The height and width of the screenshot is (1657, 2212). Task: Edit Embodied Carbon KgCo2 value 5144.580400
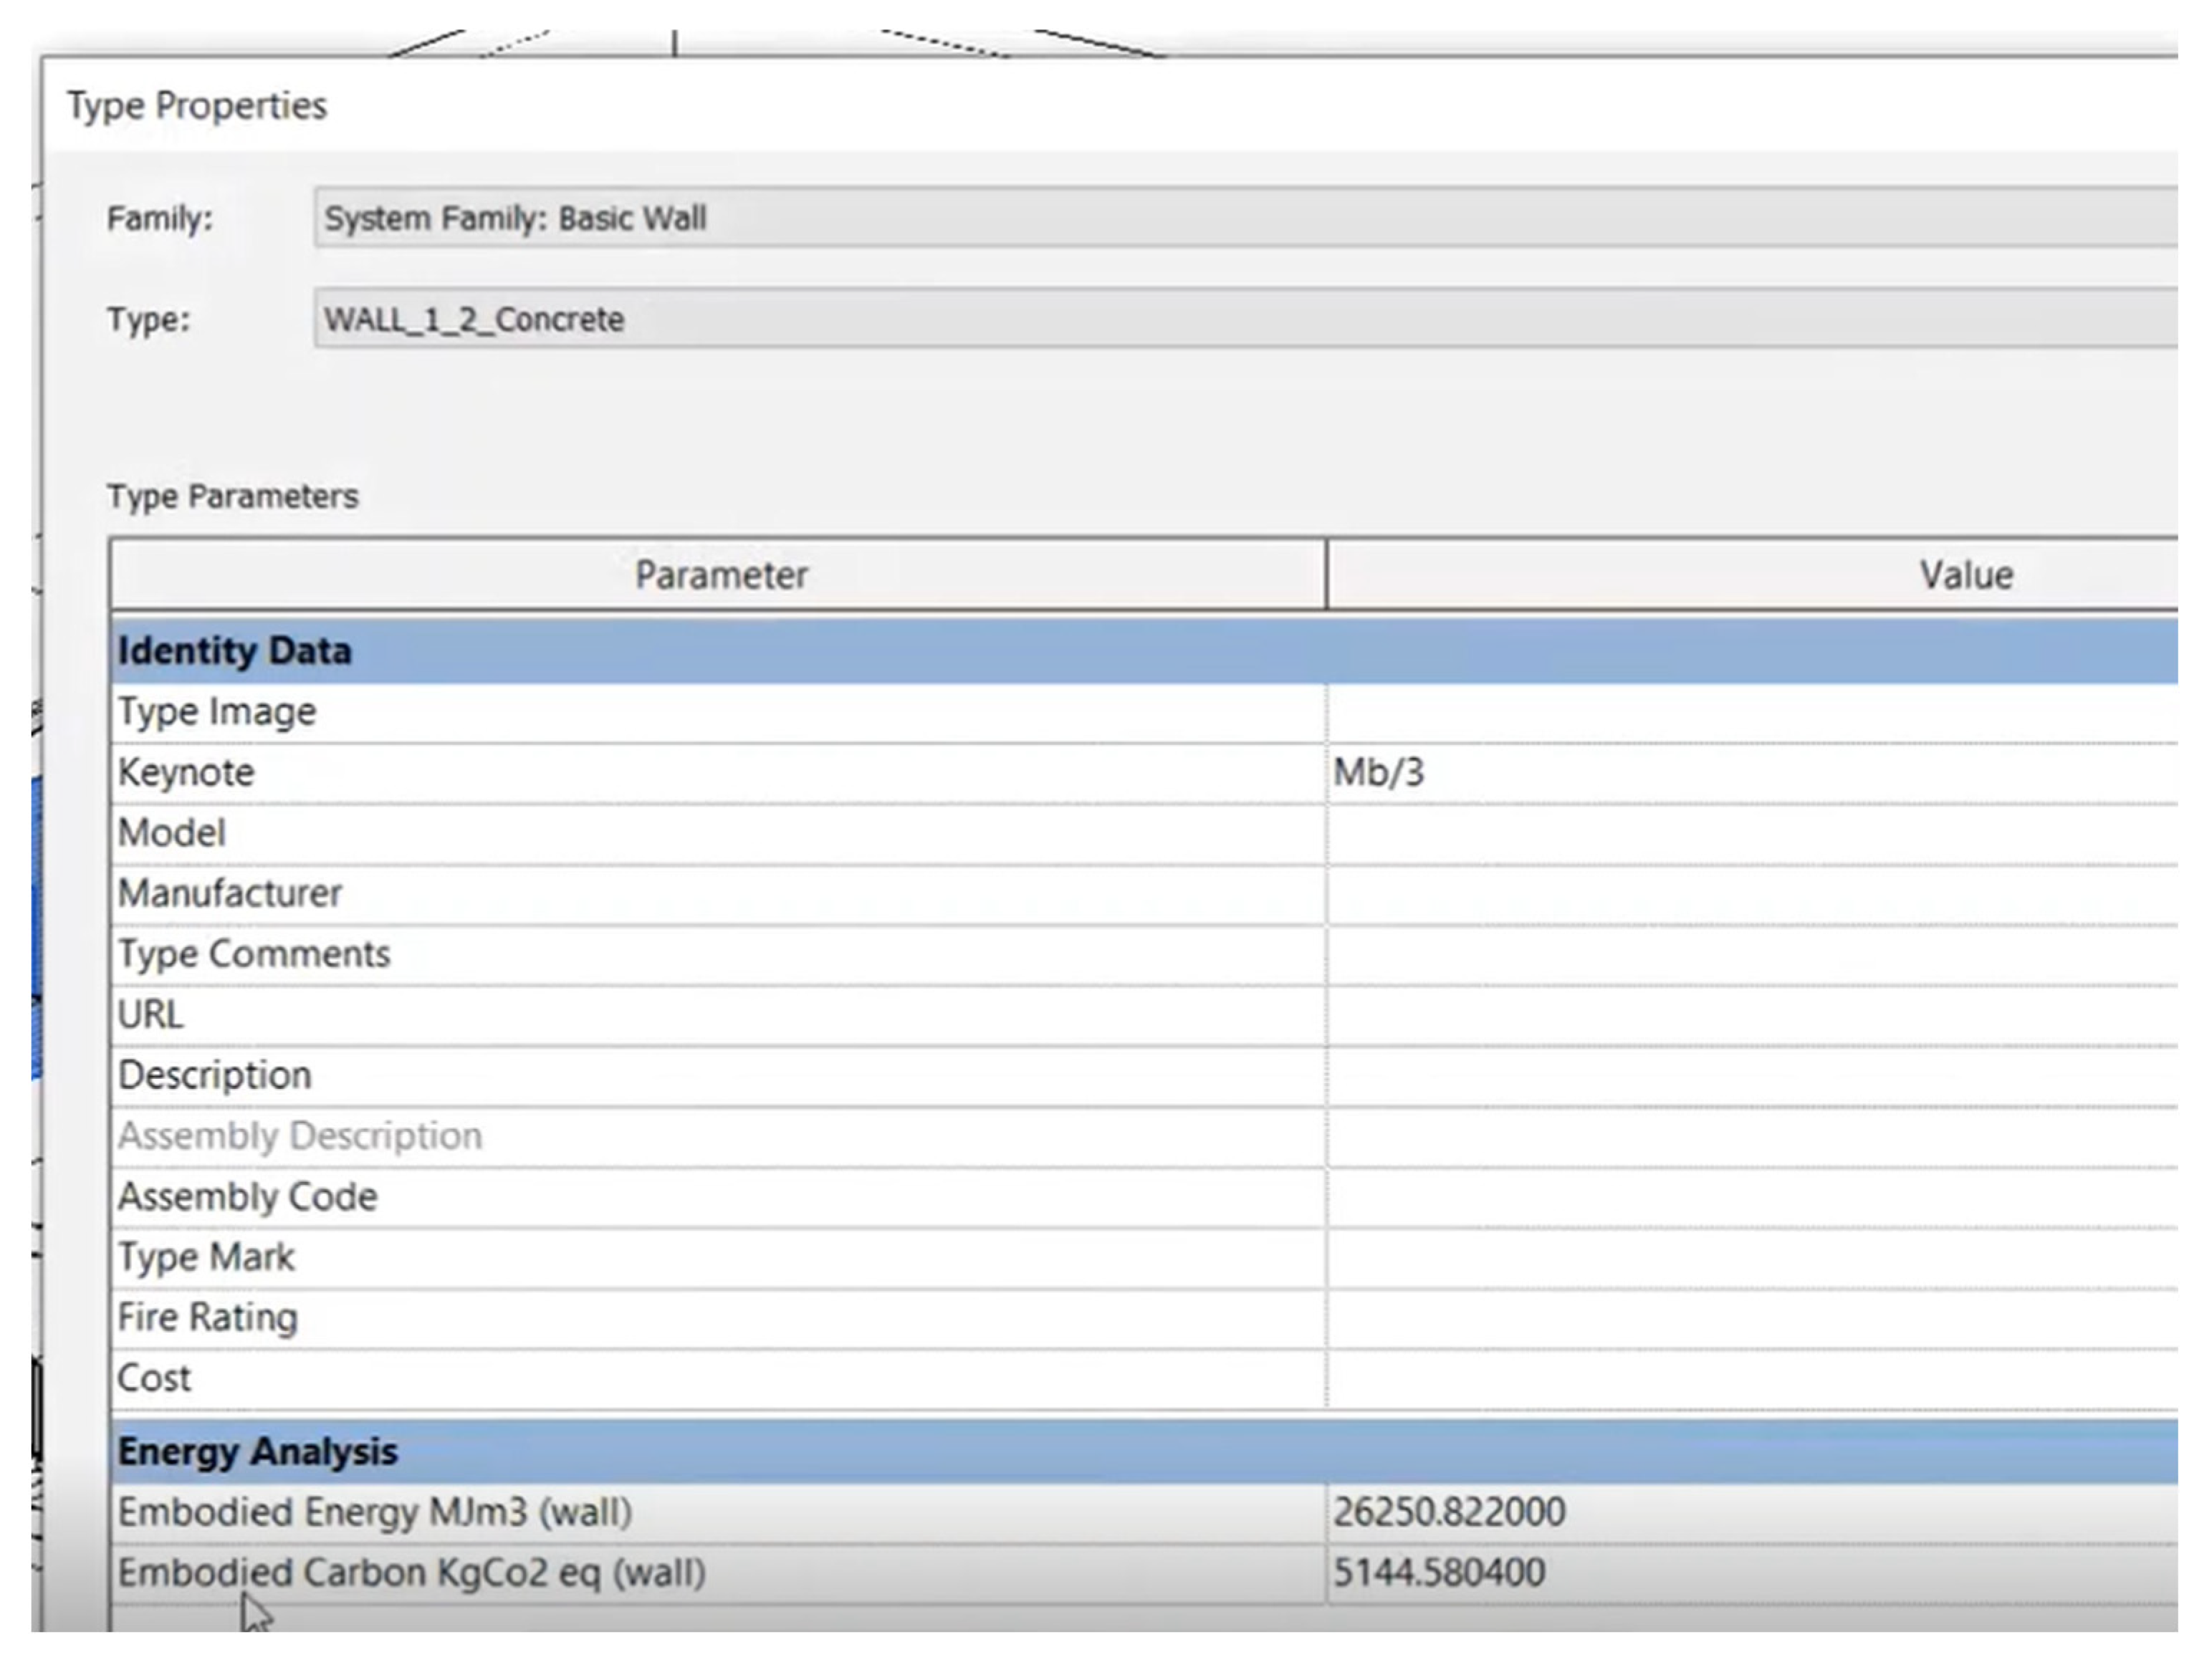1750,1573
